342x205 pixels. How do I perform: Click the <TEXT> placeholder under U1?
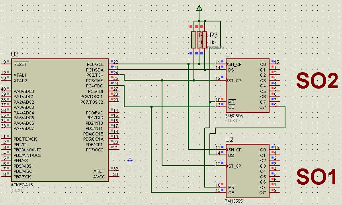coord(233,120)
